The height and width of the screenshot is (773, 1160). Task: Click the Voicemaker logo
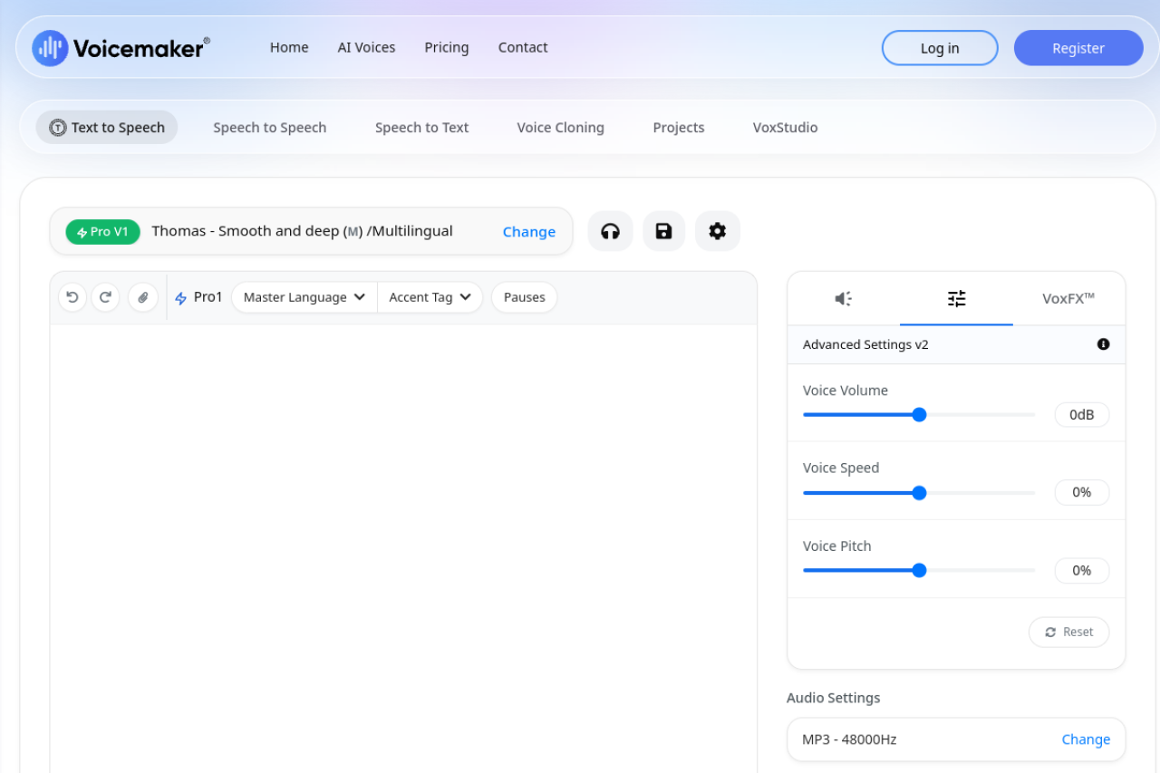coord(121,48)
